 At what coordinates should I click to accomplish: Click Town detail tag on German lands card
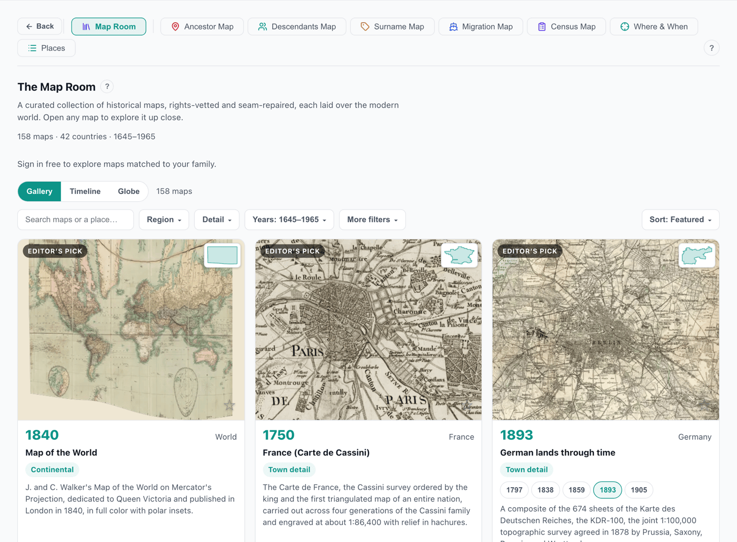point(526,469)
